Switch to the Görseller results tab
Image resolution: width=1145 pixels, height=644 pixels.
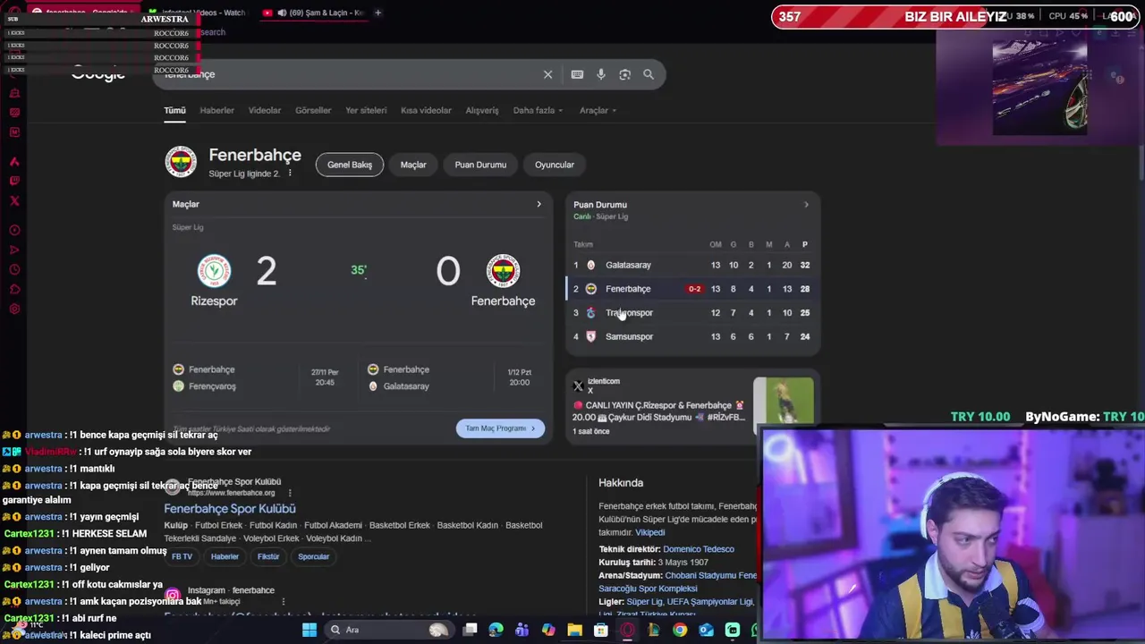point(313,110)
